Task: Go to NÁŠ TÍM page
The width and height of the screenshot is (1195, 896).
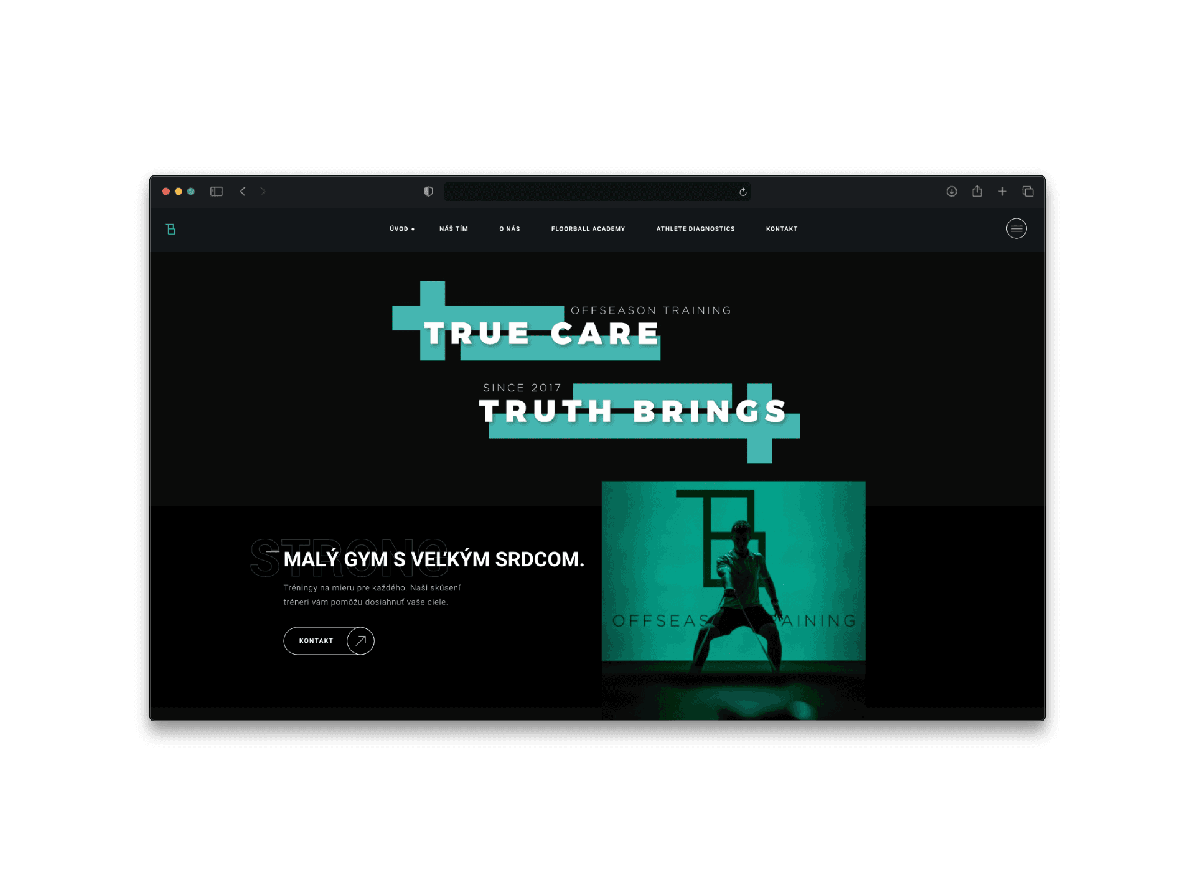Action: pyautogui.click(x=453, y=229)
